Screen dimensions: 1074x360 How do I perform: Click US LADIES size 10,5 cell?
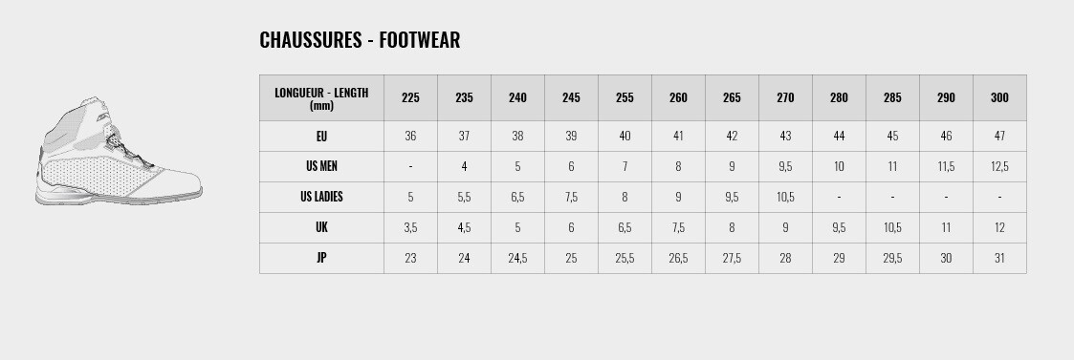coord(785,197)
